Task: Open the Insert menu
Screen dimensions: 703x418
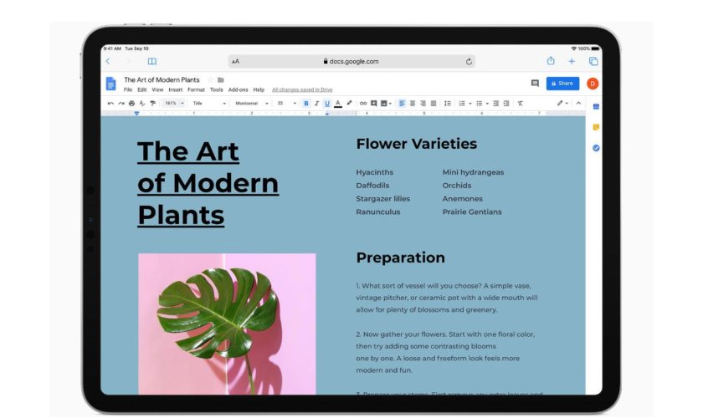Action: coord(175,89)
